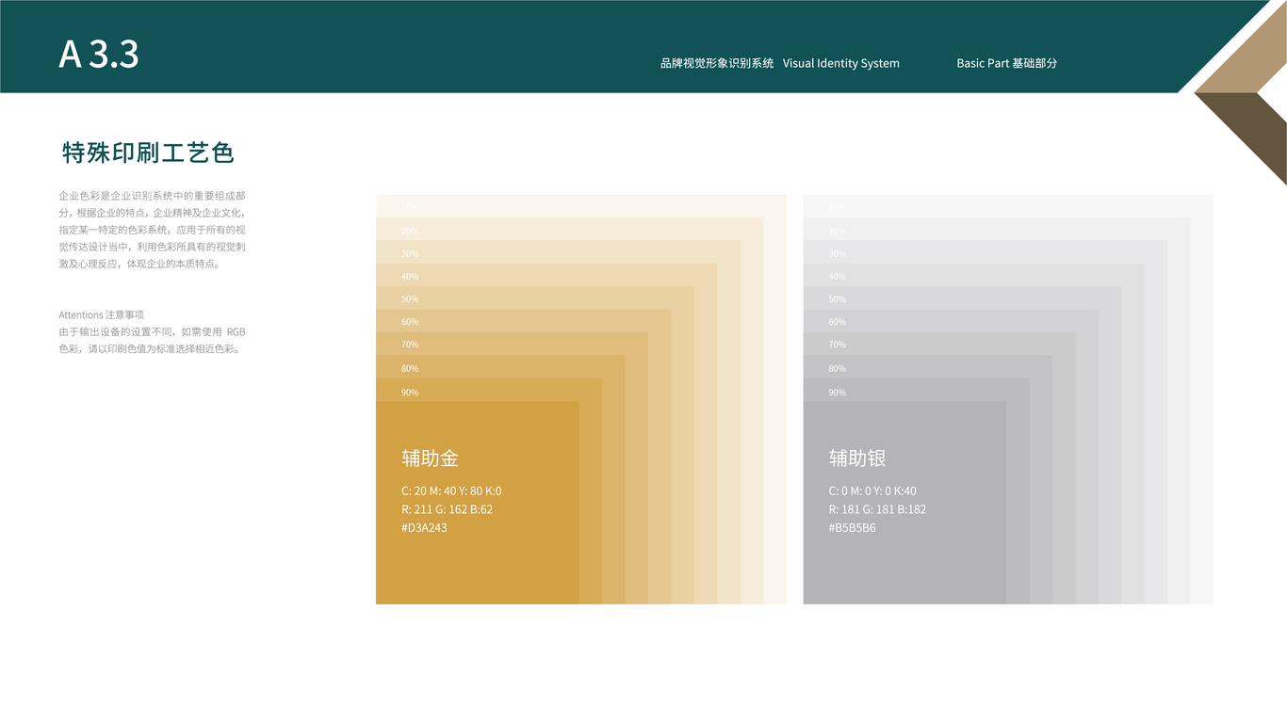1287x723 pixels.
Task: Click the 90% label on the gold scale
Action: point(410,393)
